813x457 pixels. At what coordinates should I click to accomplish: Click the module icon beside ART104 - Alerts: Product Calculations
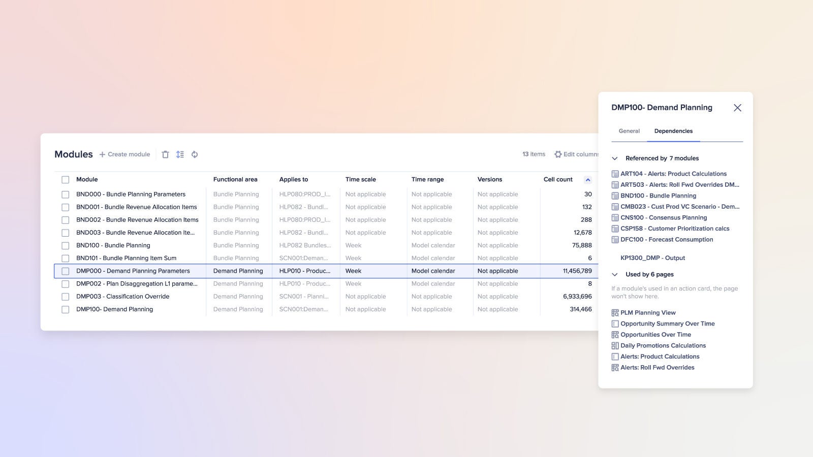click(616, 174)
